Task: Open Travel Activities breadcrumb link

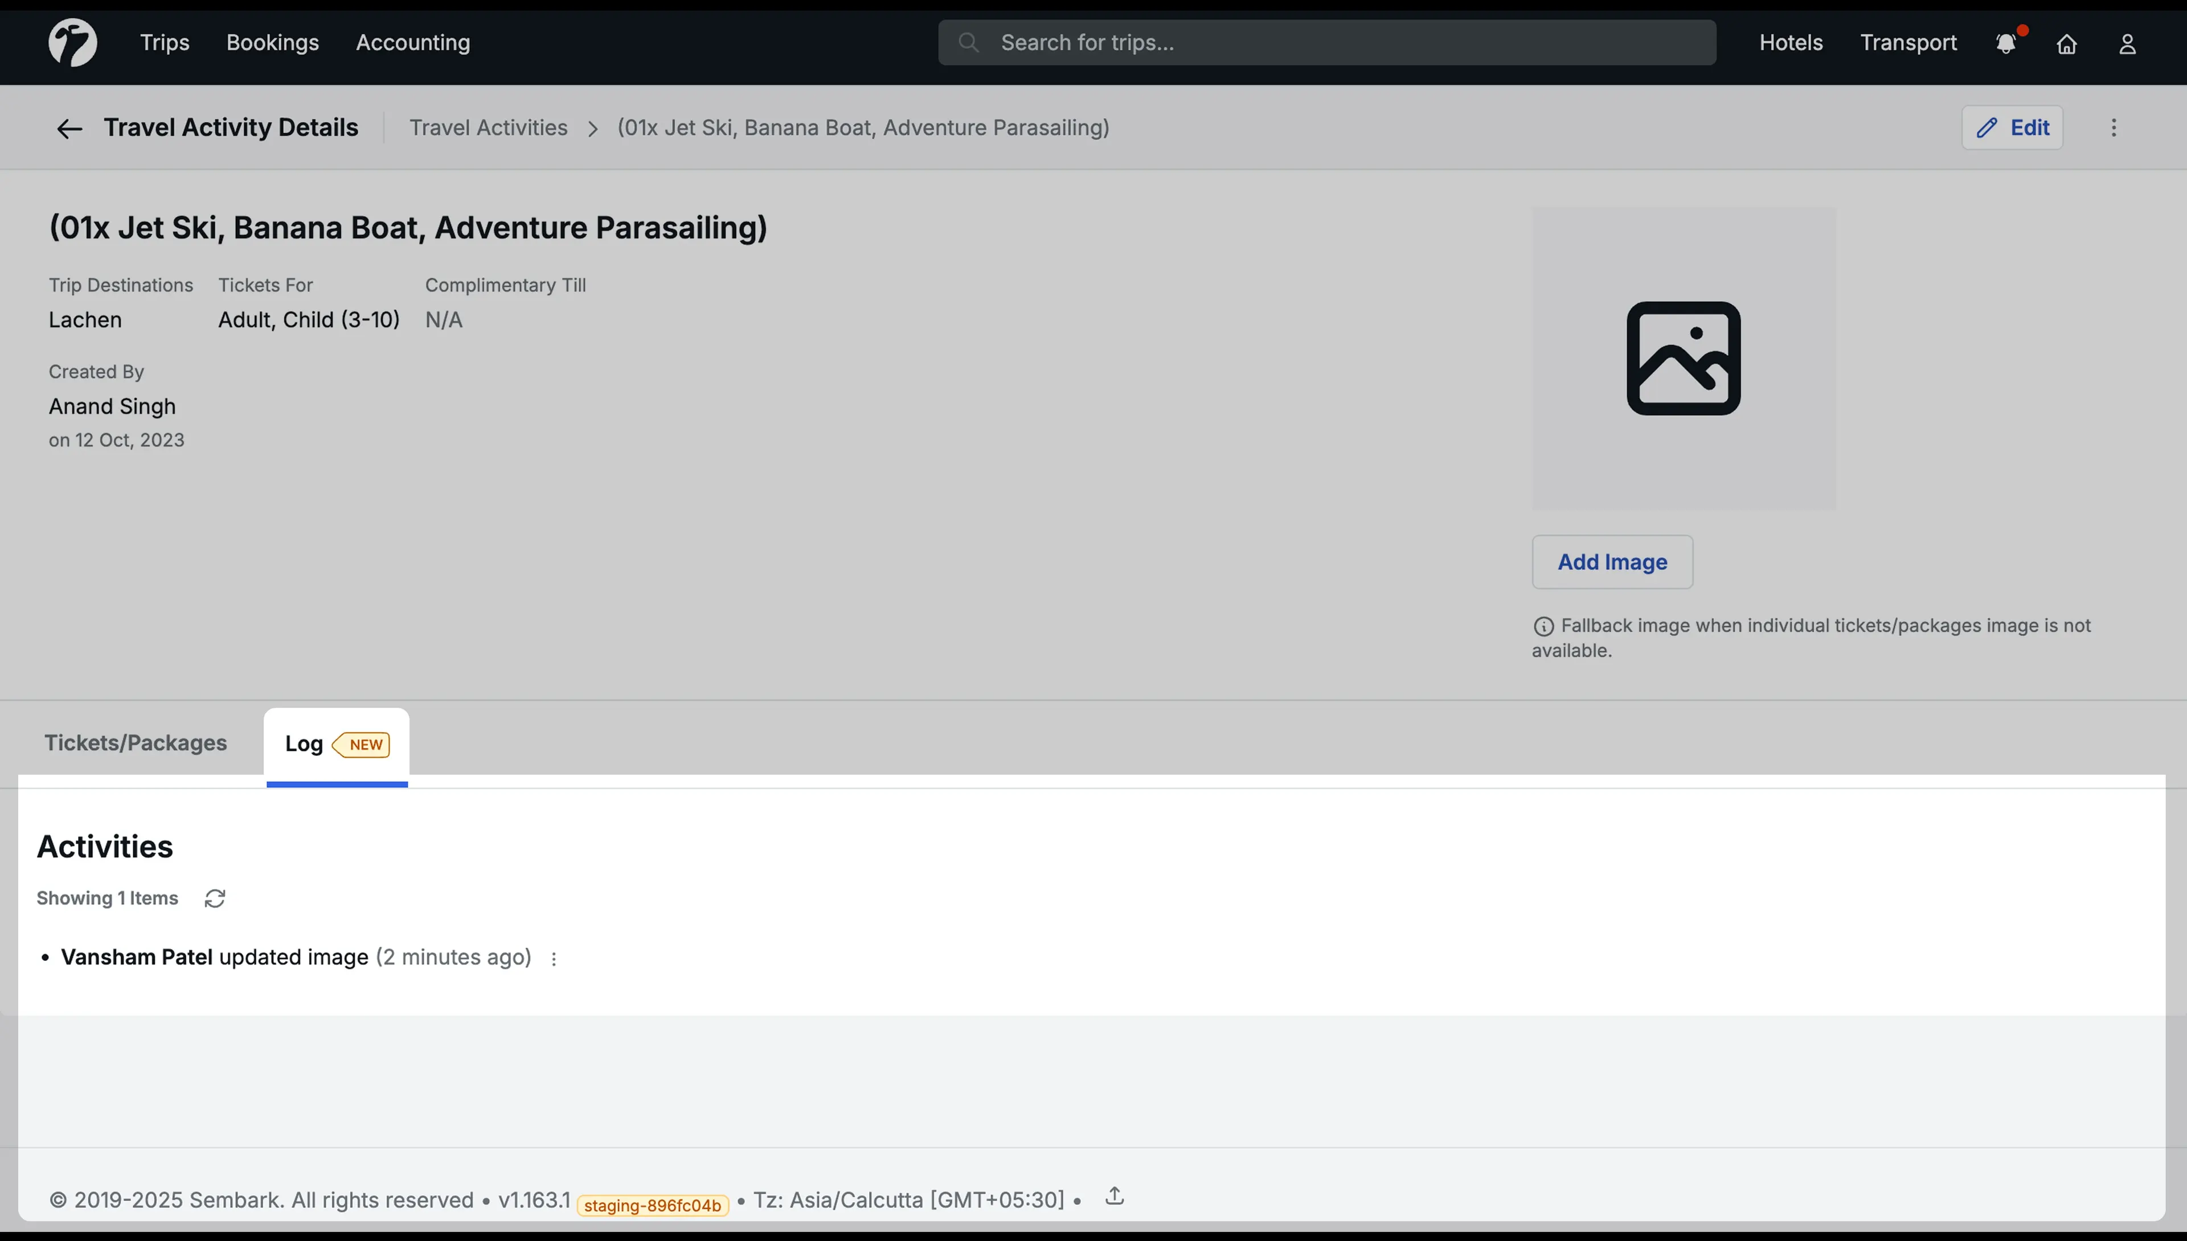Action: [x=488, y=128]
